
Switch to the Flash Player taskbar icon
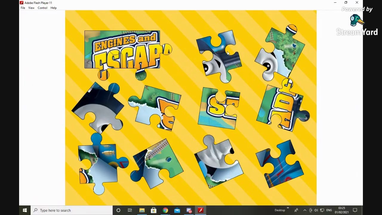coord(201,210)
